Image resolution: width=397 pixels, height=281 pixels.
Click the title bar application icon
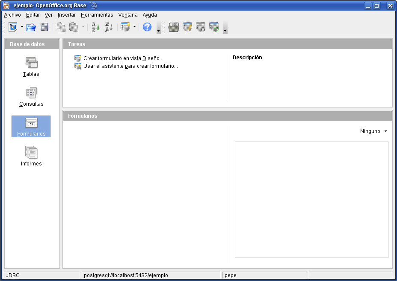pyautogui.click(x=6, y=5)
